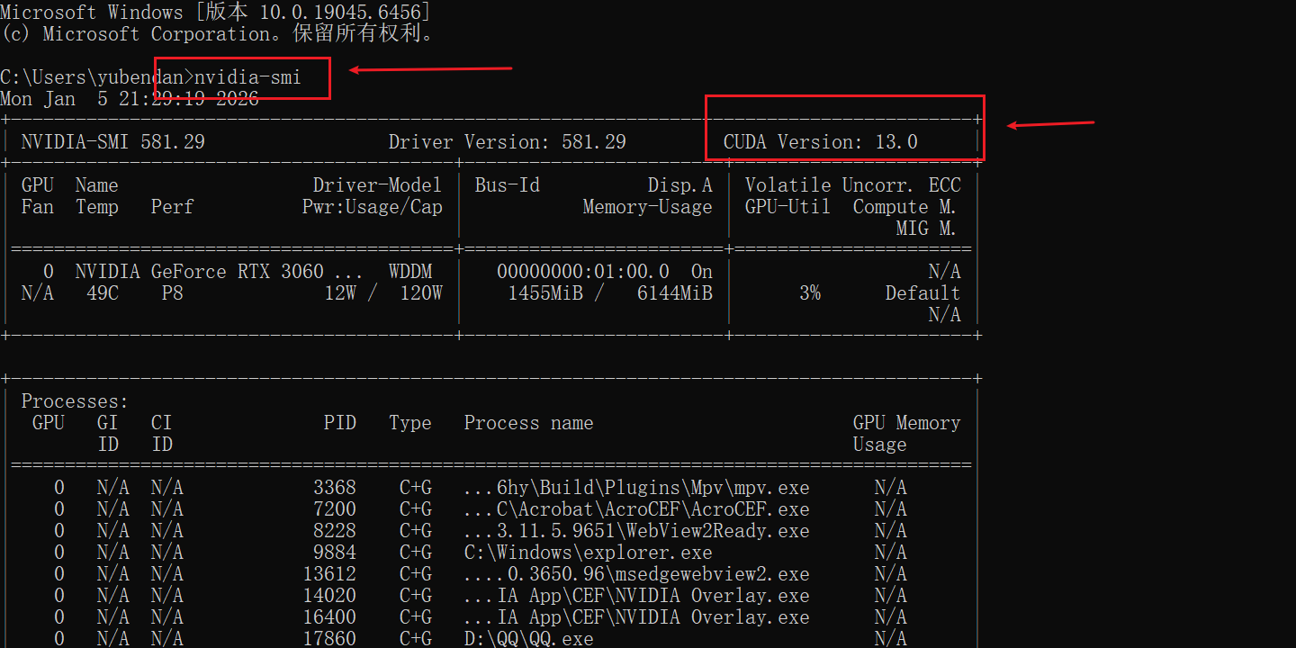Select PID 9884 in process list
Screen dimensions: 1296x648
coord(334,553)
